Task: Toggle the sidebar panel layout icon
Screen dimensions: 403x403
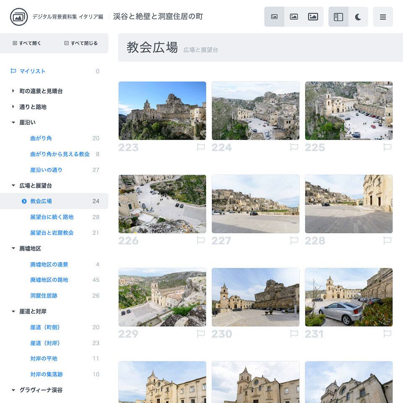Action: tap(338, 17)
